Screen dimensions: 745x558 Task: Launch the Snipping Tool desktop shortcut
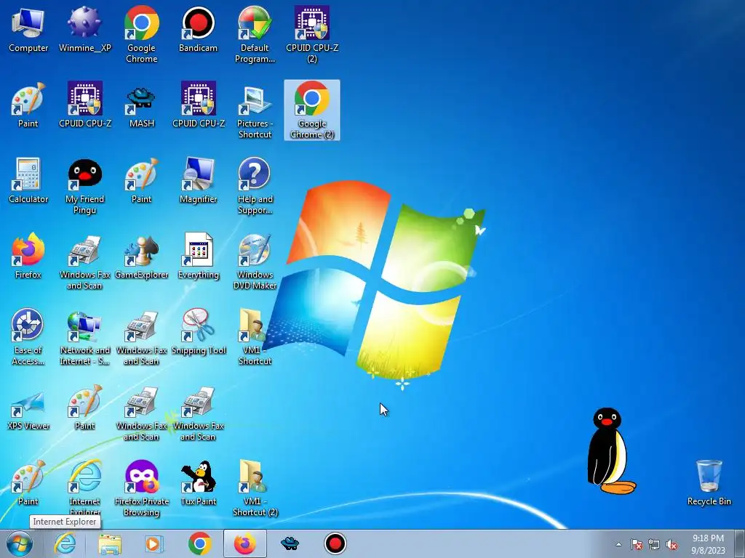[x=198, y=331]
